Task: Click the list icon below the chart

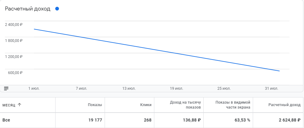Action: [6, 89]
